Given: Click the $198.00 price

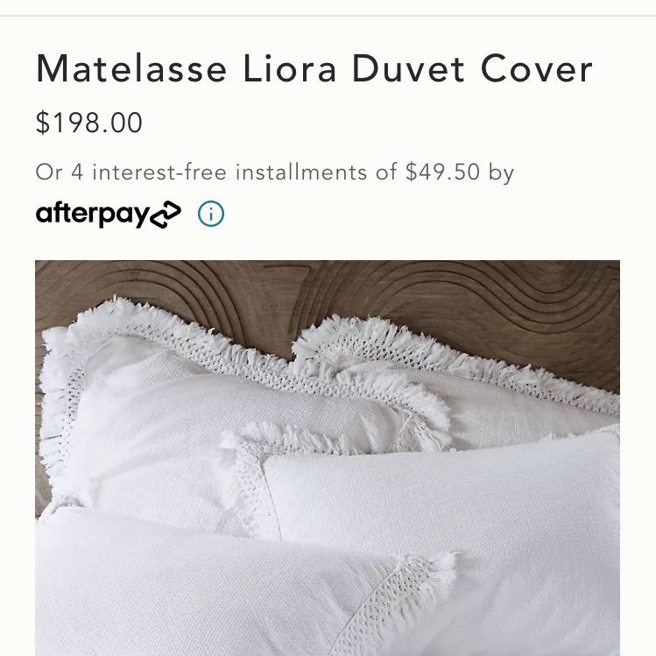Looking at the screenshot, I should point(89,123).
